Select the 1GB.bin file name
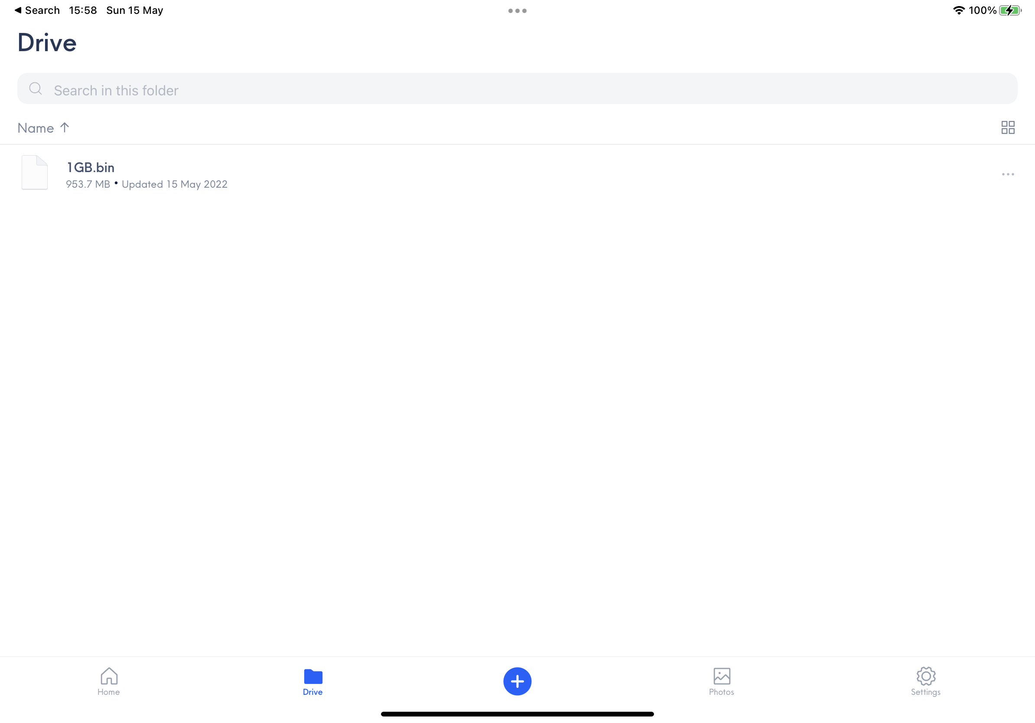Screen dimensions: 1035x723 click(x=91, y=167)
